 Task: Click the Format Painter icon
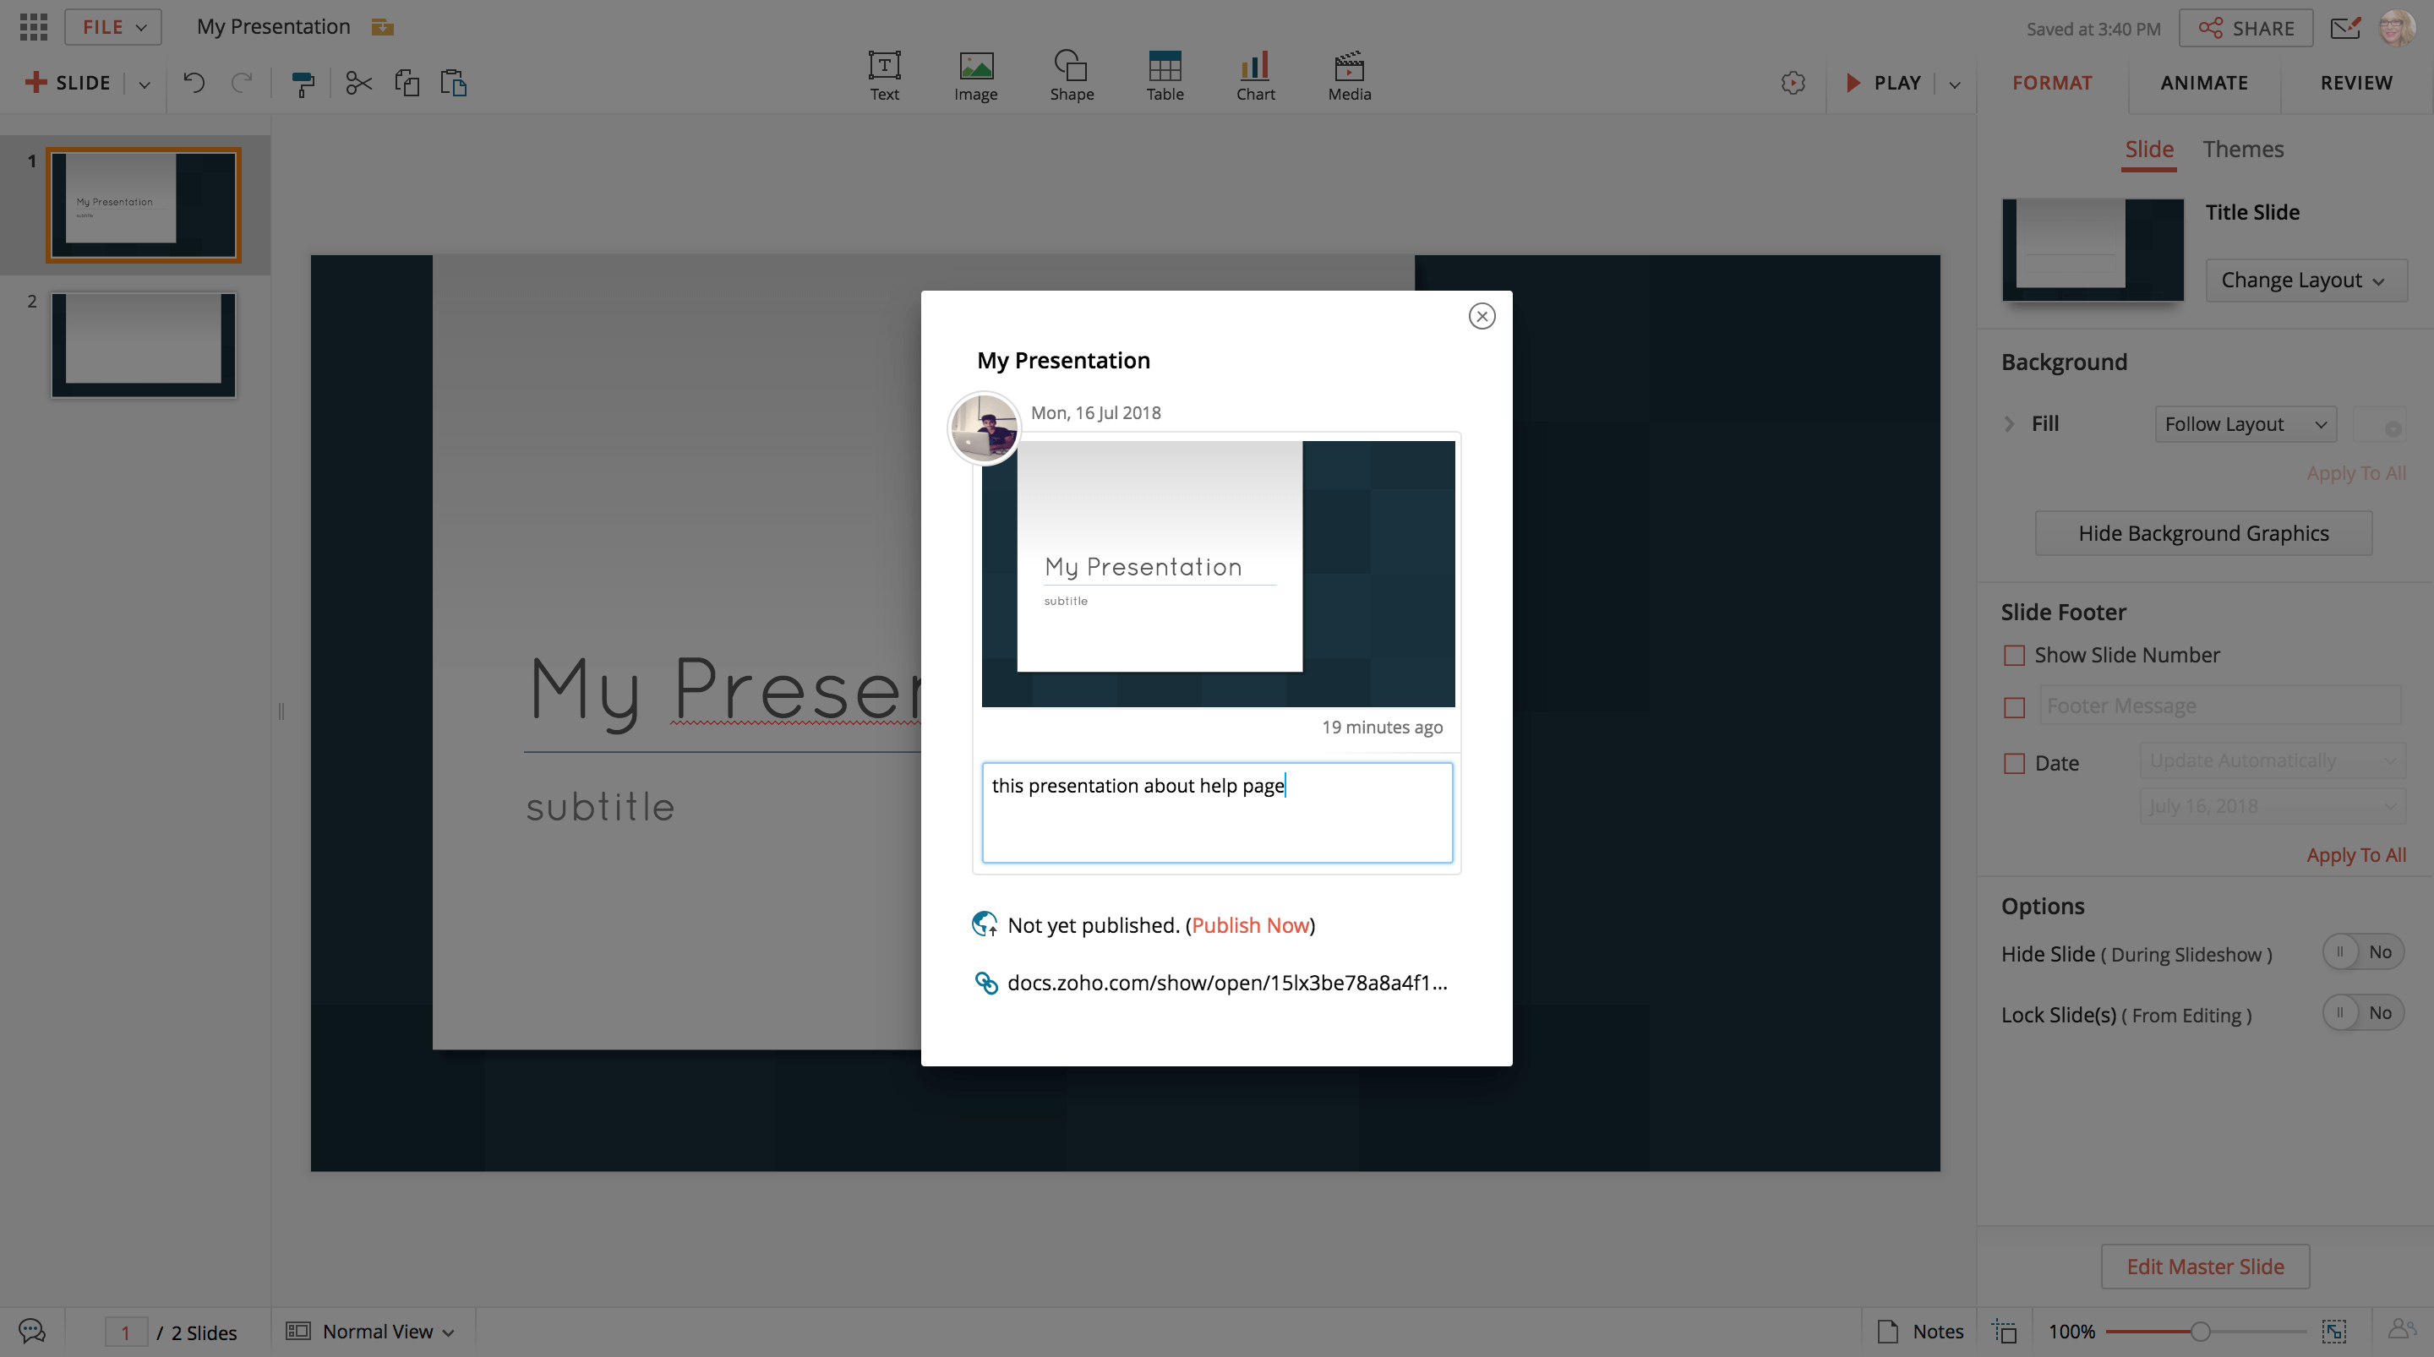point(303,84)
